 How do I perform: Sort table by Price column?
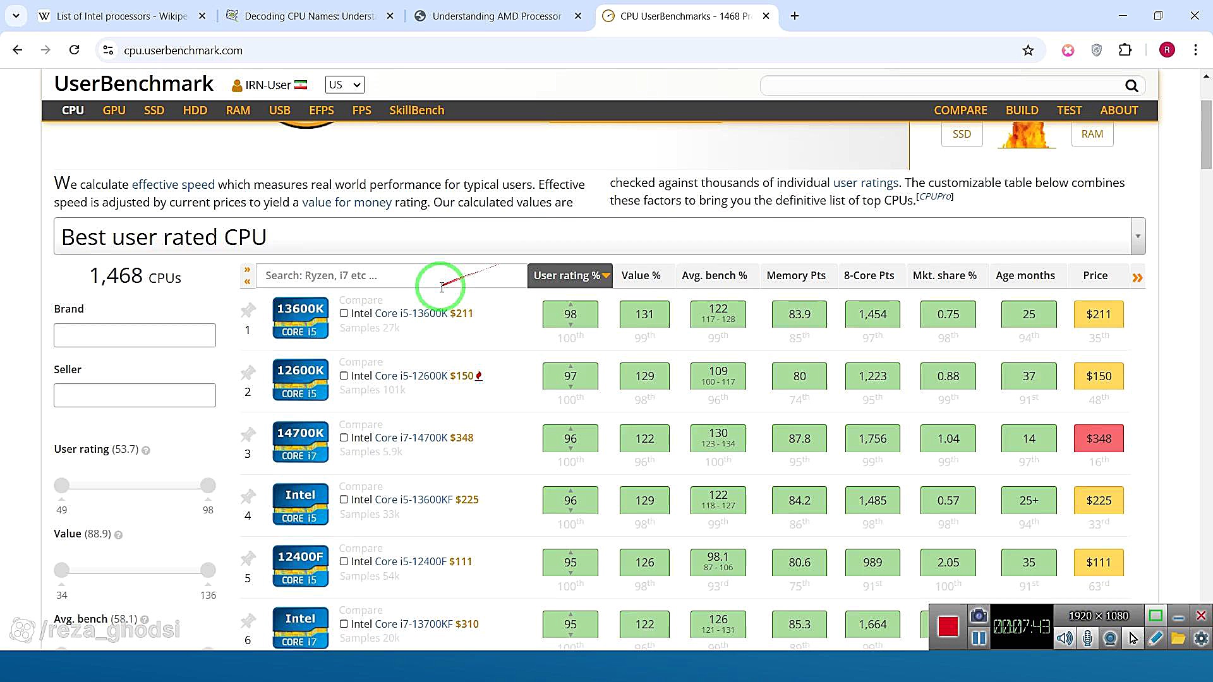click(x=1095, y=276)
